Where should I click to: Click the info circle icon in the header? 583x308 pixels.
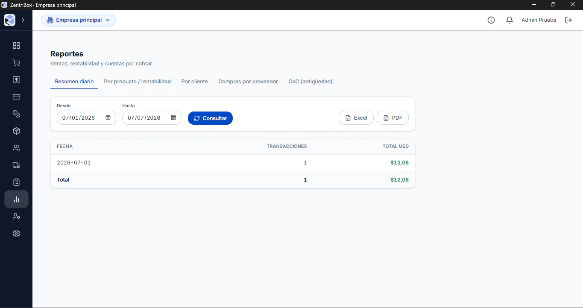pos(491,20)
